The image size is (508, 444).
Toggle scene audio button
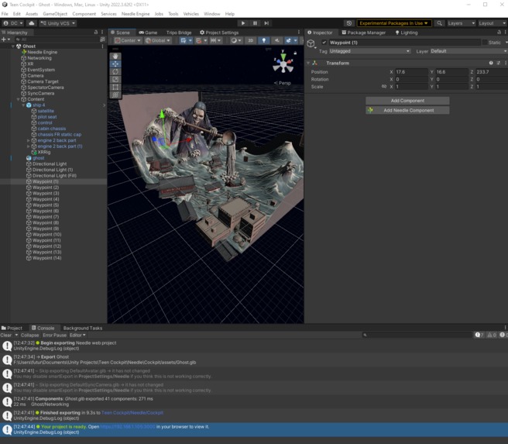click(x=276, y=40)
